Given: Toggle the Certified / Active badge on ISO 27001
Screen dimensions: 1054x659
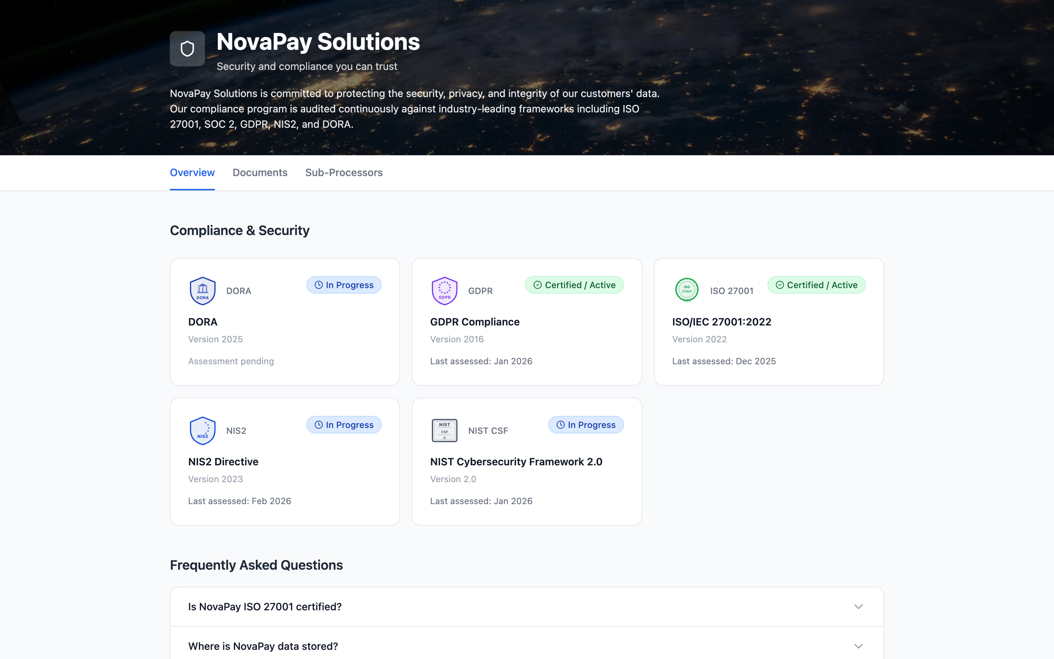Looking at the screenshot, I should (816, 284).
